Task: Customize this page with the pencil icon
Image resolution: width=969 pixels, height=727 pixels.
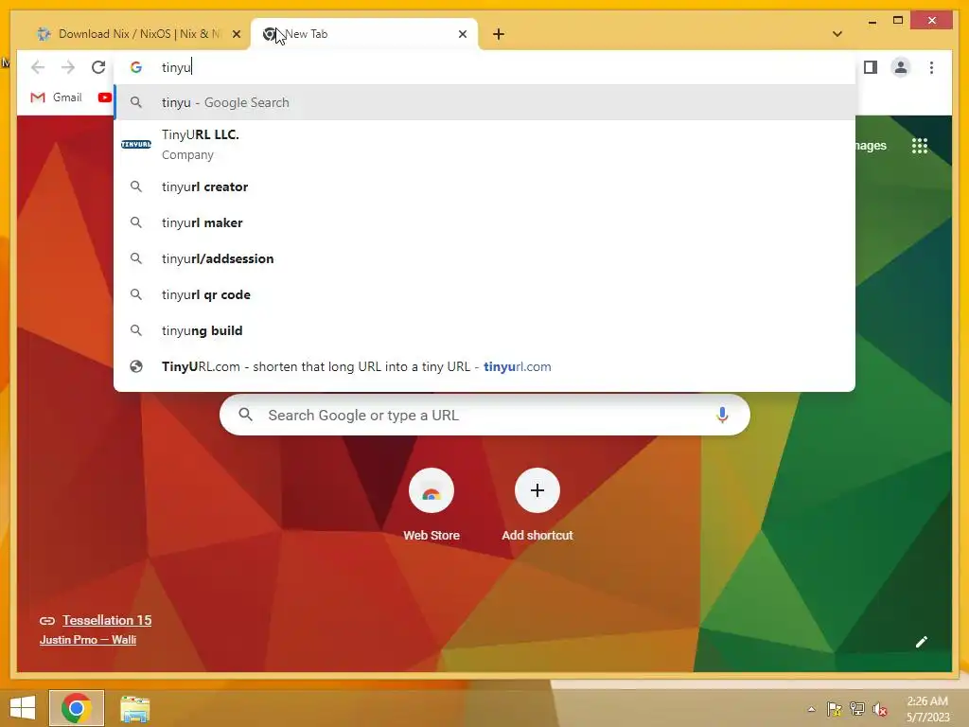Action: pyautogui.click(x=922, y=642)
